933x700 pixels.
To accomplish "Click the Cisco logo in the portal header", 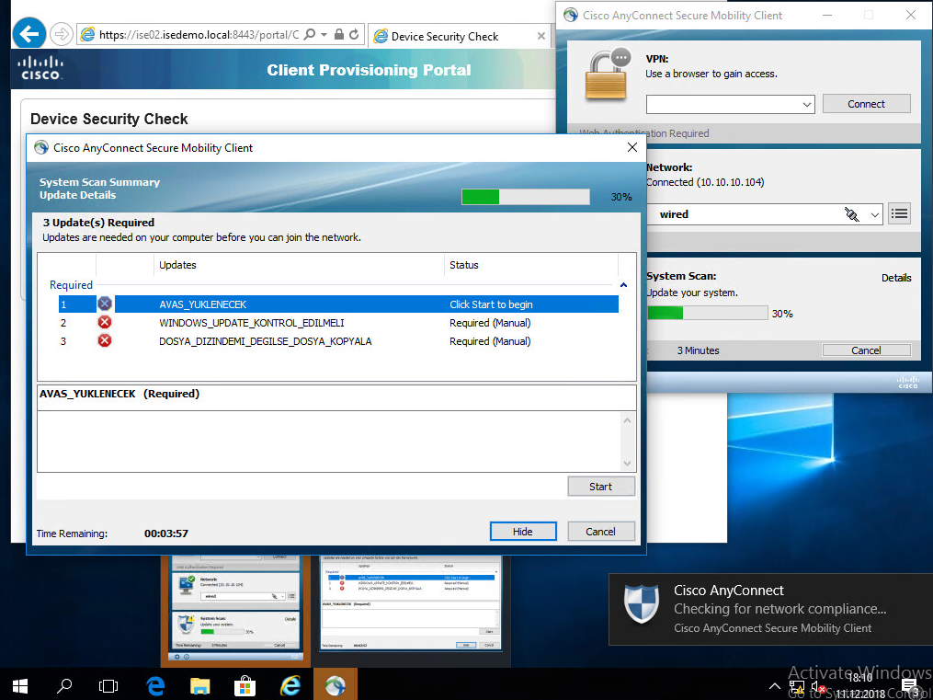I will click(x=40, y=68).
